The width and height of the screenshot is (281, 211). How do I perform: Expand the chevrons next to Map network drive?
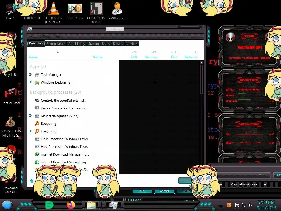coord(265,184)
